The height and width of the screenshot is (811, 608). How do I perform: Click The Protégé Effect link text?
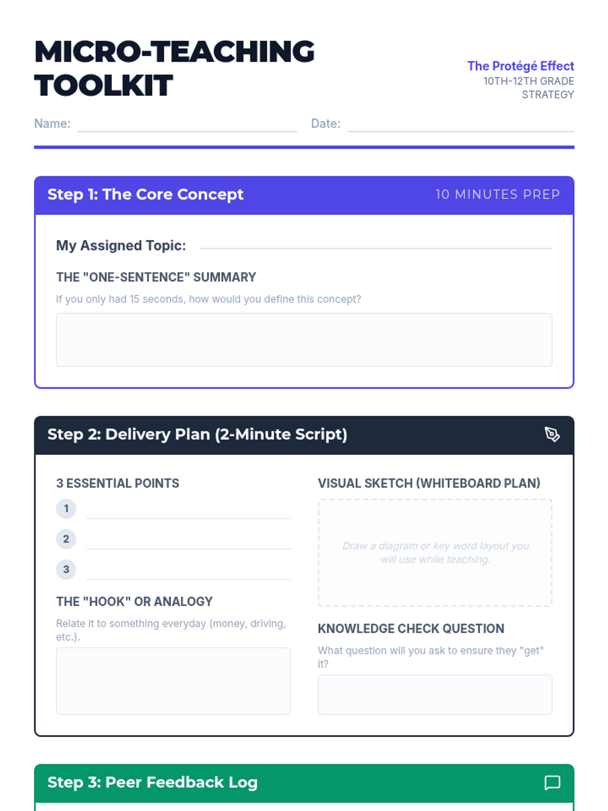[x=520, y=66]
